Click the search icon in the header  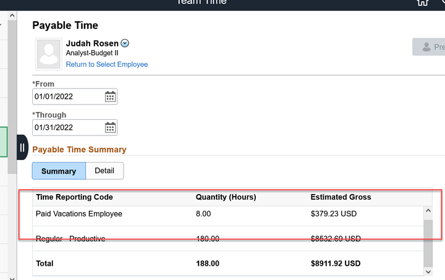(x=442, y=2)
